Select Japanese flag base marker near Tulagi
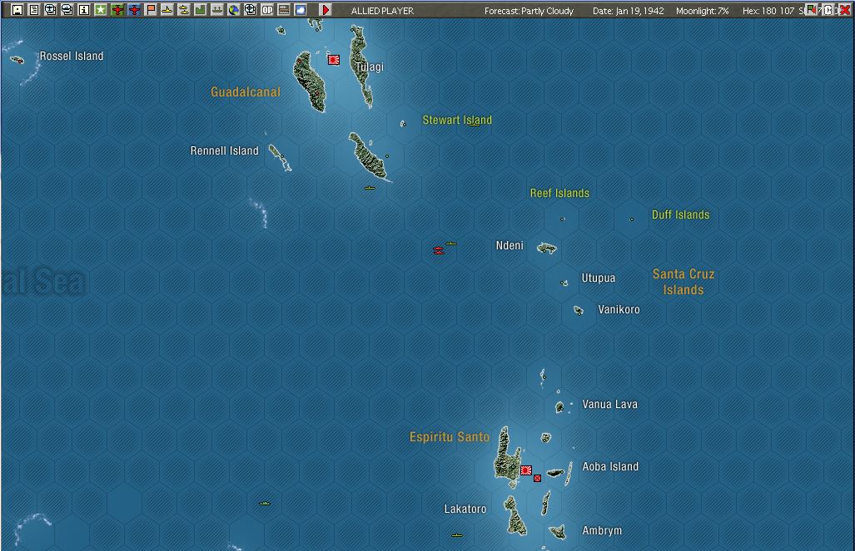 point(334,60)
